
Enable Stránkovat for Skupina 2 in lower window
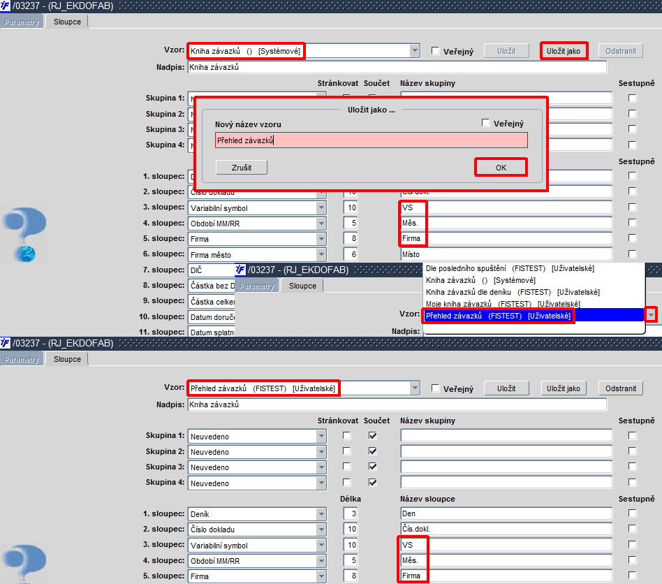coord(346,451)
